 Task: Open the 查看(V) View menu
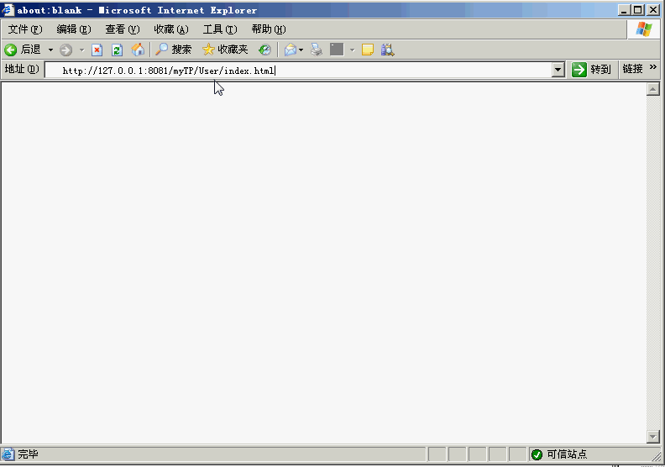[122, 29]
